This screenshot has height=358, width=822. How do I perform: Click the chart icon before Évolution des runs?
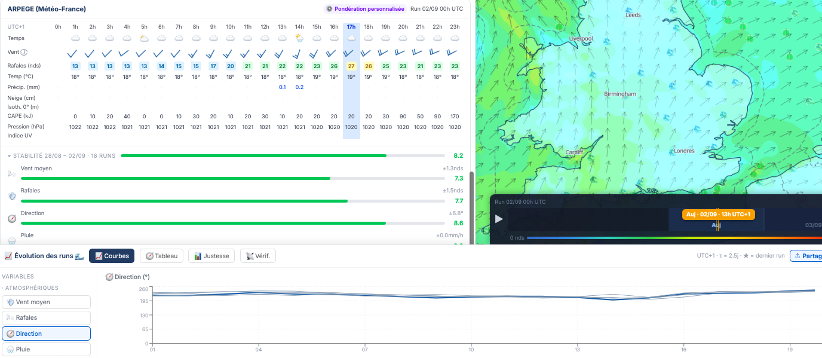click(8, 256)
